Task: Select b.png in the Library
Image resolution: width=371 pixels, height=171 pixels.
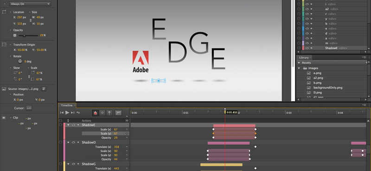Action: pyautogui.click(x=317, y=83)
